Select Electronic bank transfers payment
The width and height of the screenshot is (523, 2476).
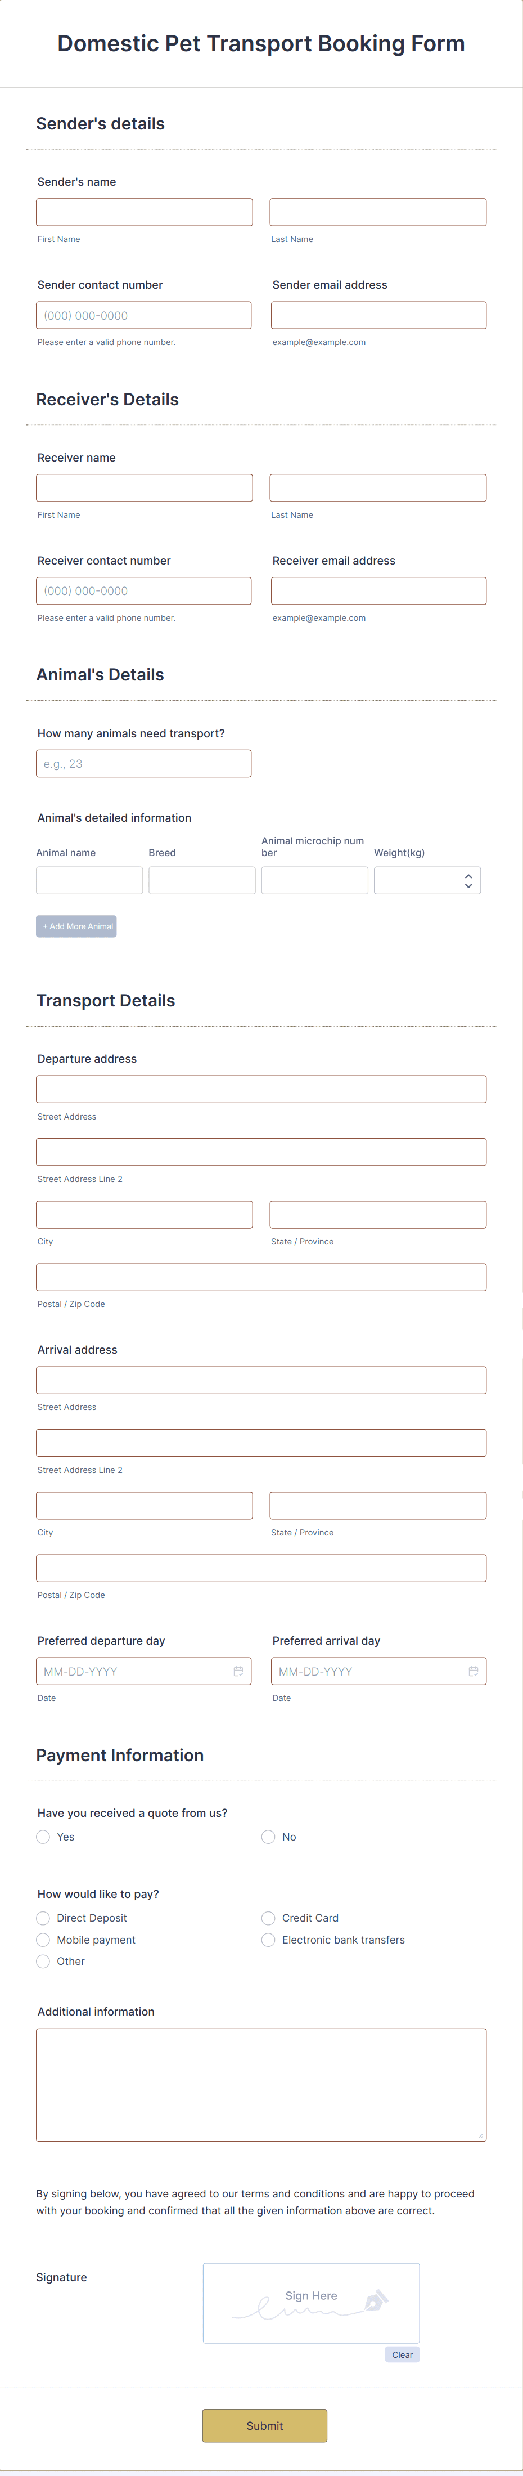coord(268,1940)
